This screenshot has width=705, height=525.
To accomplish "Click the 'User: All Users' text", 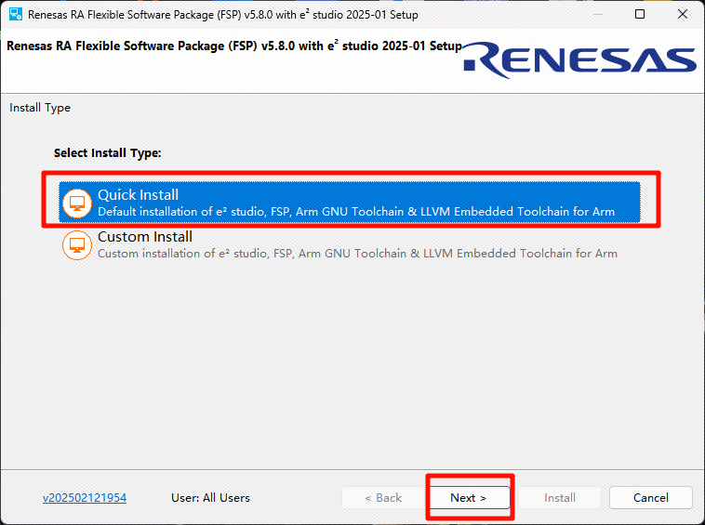I will click(x=210, y=498).
